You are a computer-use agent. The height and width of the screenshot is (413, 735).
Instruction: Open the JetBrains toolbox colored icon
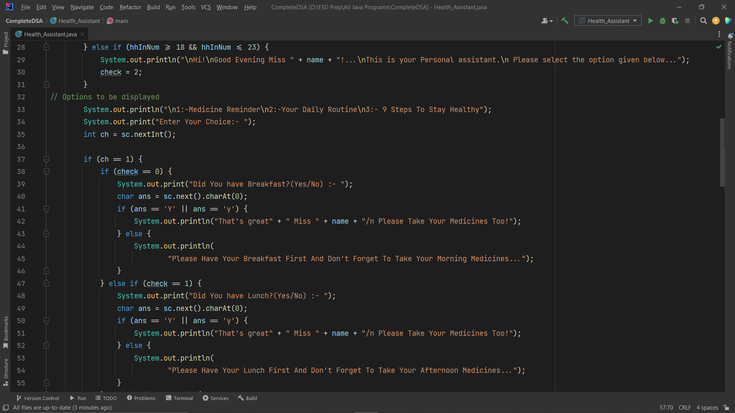click(x=728, y=21)
